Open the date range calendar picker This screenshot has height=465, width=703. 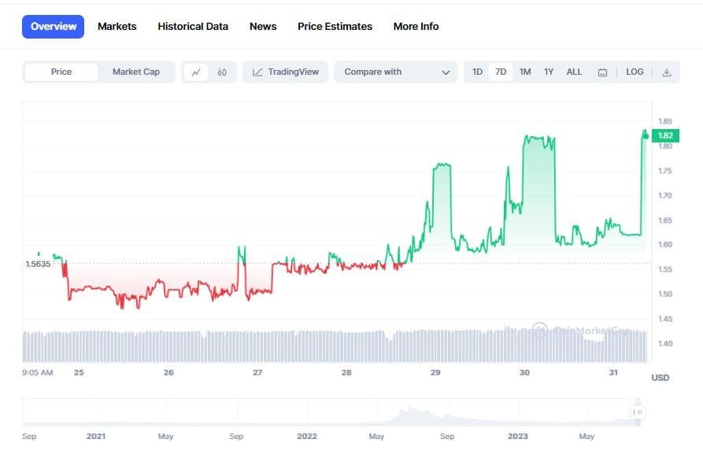click(x=601, y=72)
